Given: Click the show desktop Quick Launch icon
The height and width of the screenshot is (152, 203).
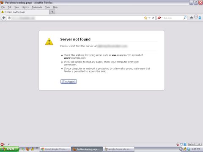Looking at the screenshot, I should pyautogui.click(x=23, y=149).
